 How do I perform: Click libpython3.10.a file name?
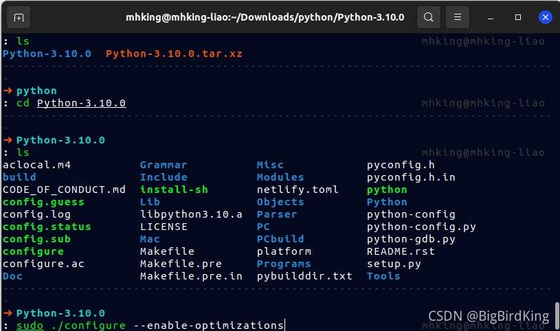point(191,214)
